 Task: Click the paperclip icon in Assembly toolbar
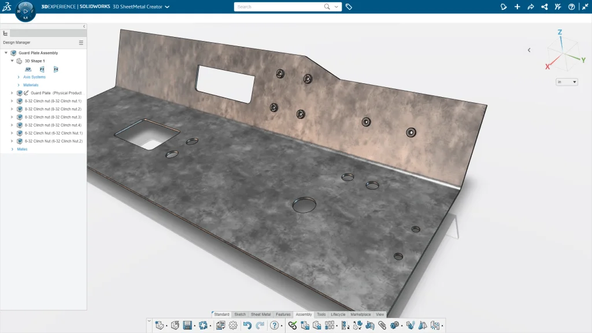[382, 325]
